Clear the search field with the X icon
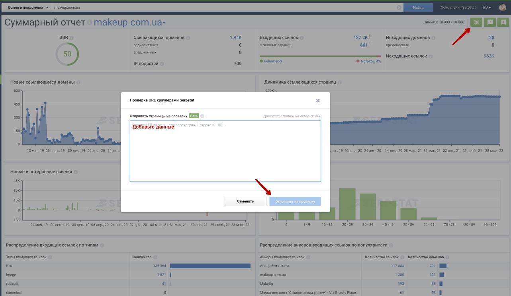Screen dimensions: 511x296 pyautogui.click(x=399, y=8)
